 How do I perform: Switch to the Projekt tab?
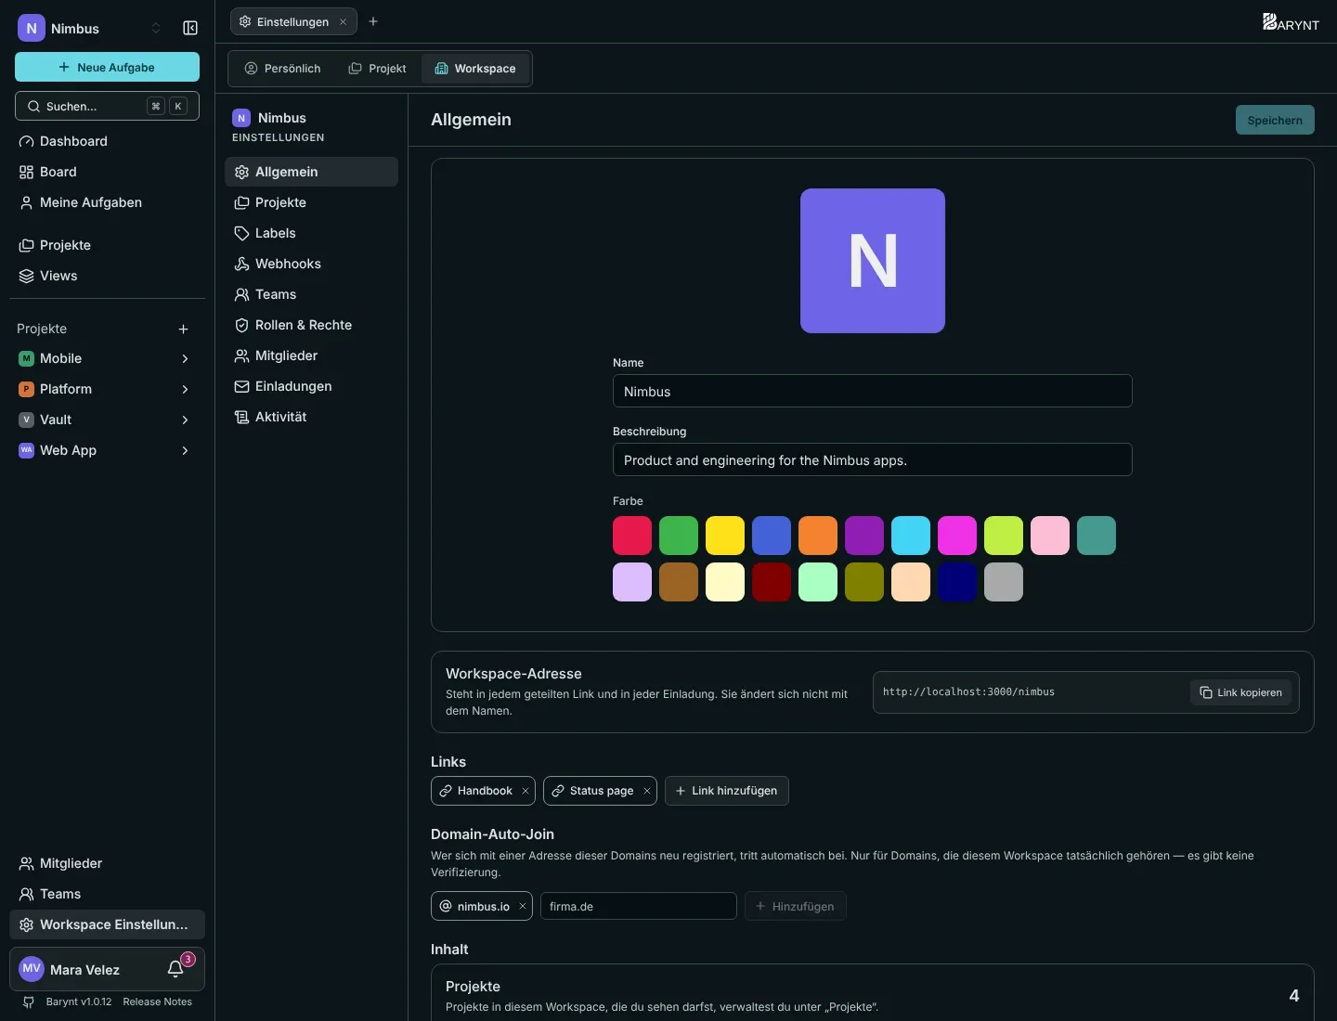click(377, 69)
